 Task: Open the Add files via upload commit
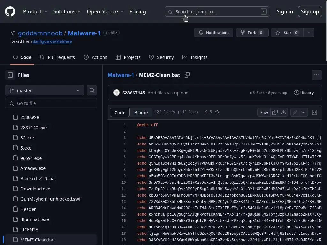point(168,93)
